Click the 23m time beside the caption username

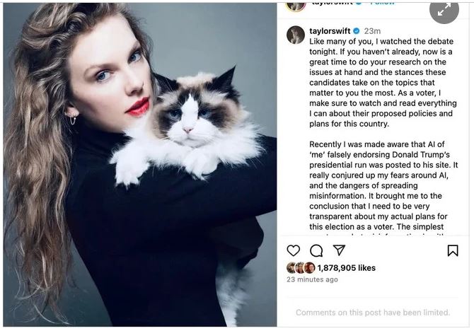click(372, 31)
